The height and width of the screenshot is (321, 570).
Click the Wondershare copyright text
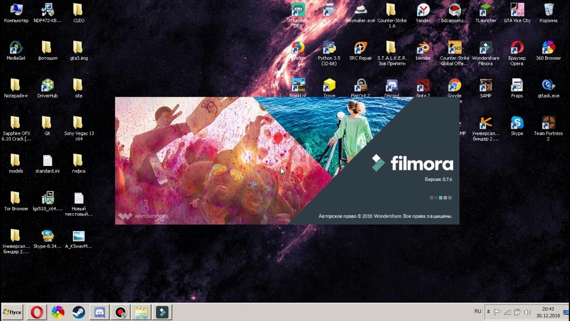pos(385,216)
